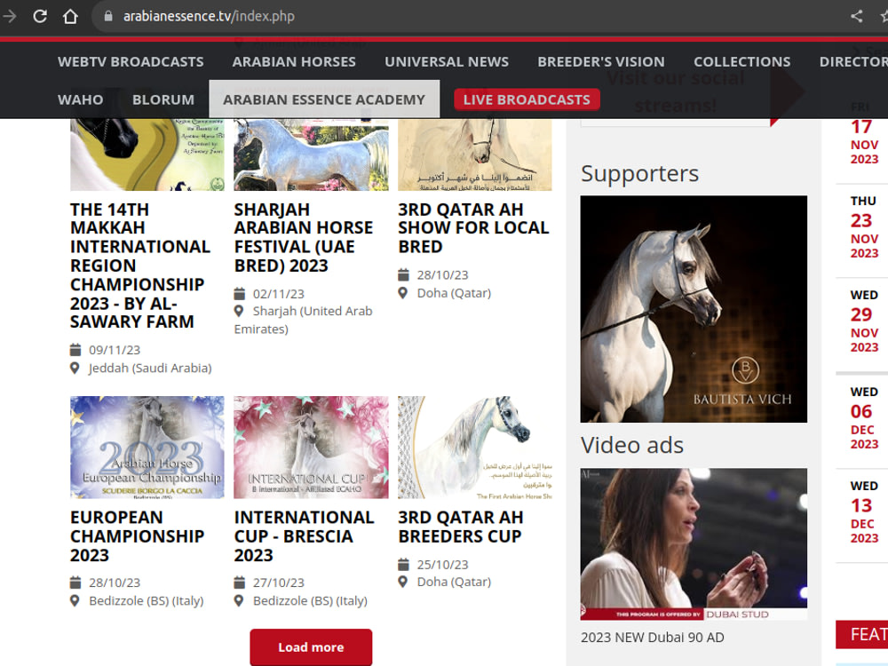Click the '2023 NEW Dubai 90 AD' caption
Viewport: 888px width, 666px height.
652,637
